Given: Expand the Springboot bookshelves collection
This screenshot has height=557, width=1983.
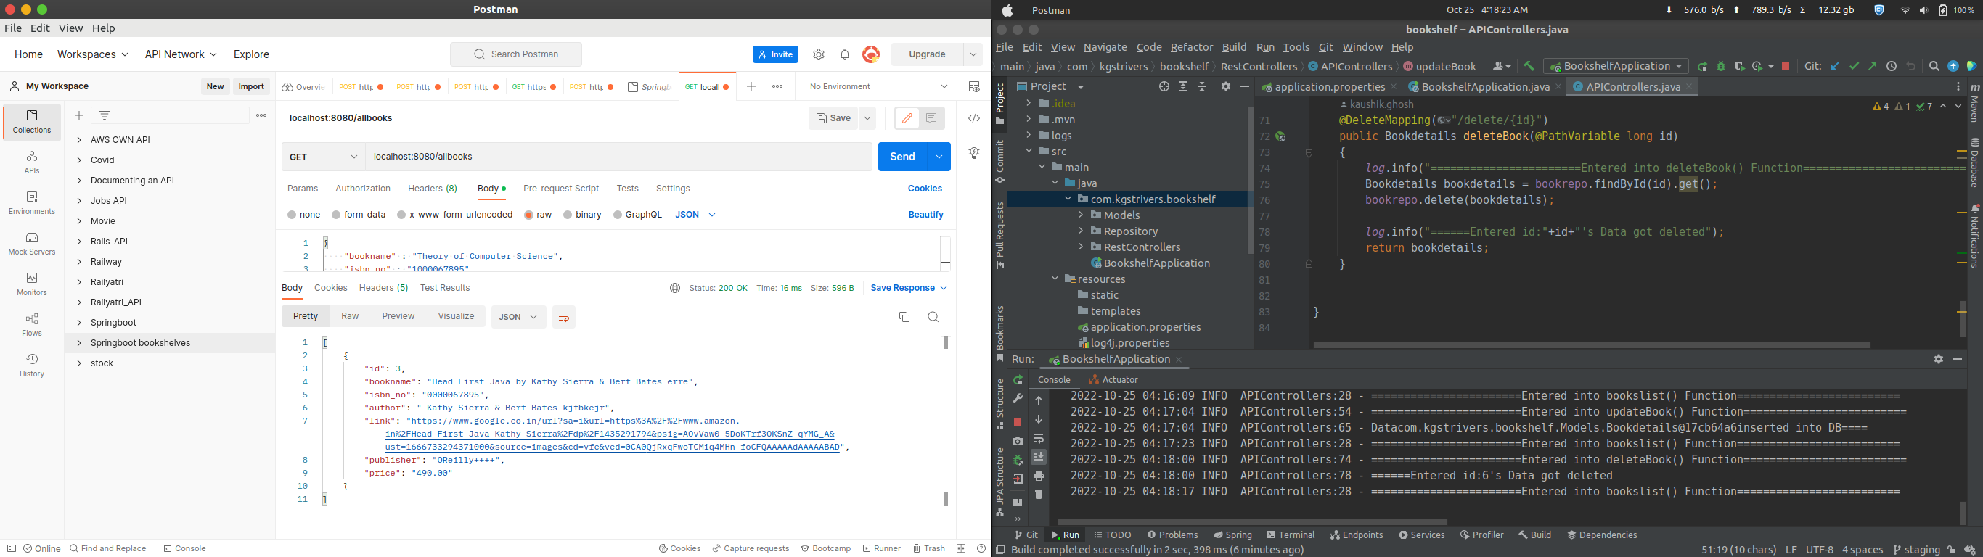Looking at the screenshot, I should (x=79, y=343).
